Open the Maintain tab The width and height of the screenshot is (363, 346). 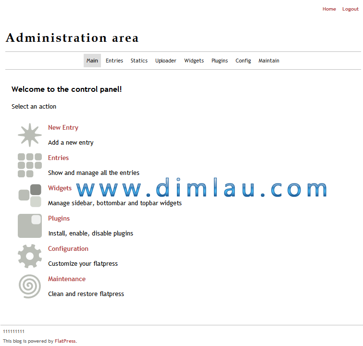point(269,61)
